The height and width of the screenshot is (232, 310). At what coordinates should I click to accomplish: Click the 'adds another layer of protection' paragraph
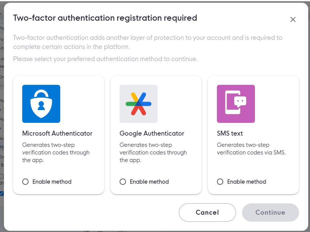(148, 42)
